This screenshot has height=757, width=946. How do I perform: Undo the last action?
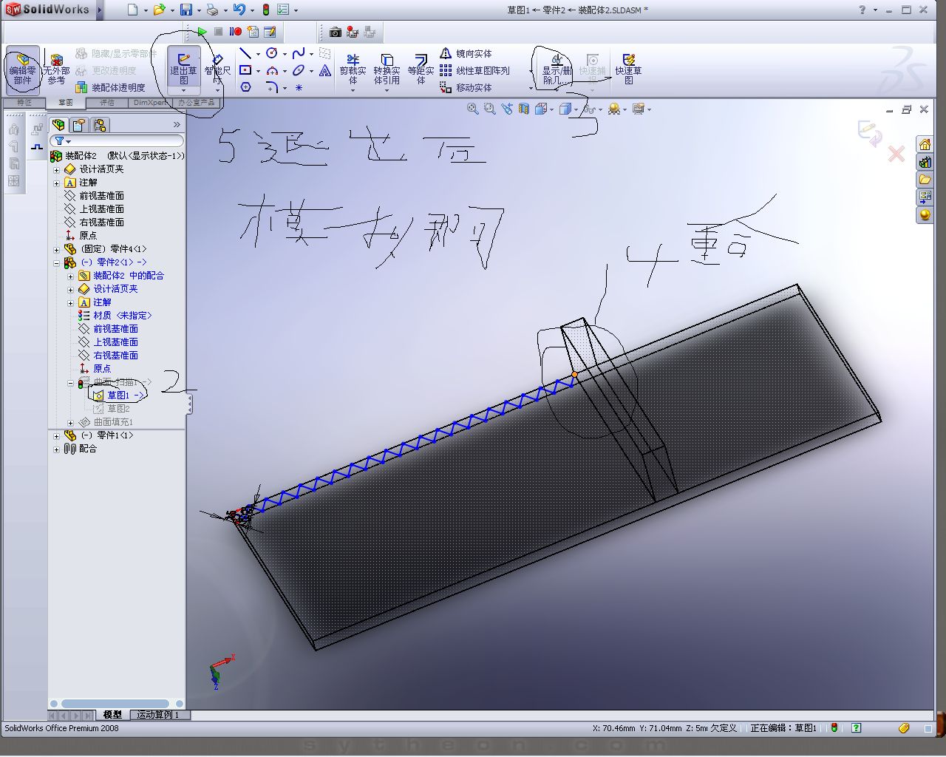pos(239,10)
